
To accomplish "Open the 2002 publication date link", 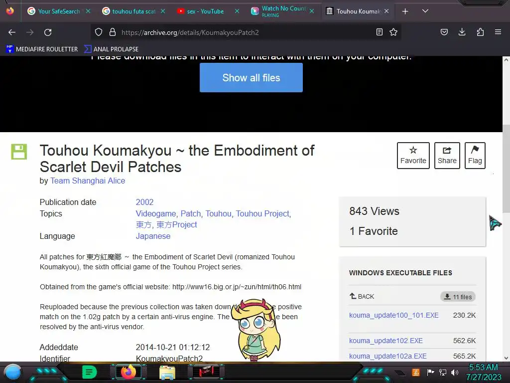I will tap(144, 202).
